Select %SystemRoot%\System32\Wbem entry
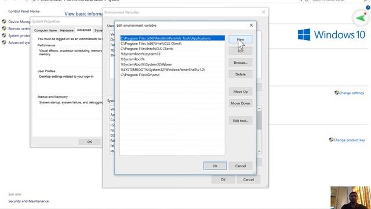 click(173, 64)
